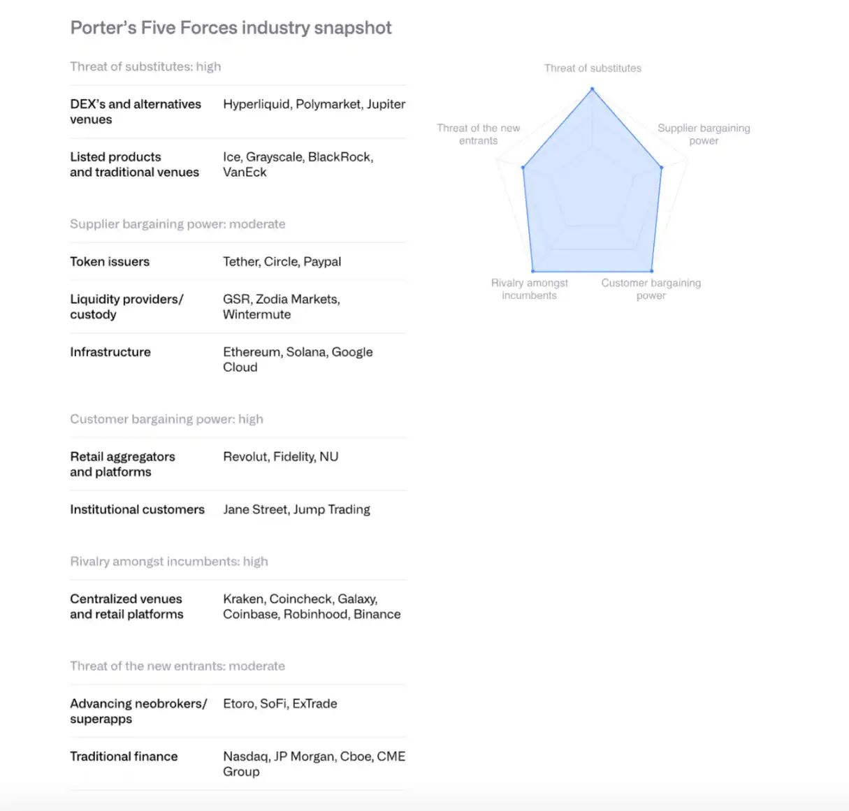Select the Supplier bargaining power: moderate header

point(177,224)
